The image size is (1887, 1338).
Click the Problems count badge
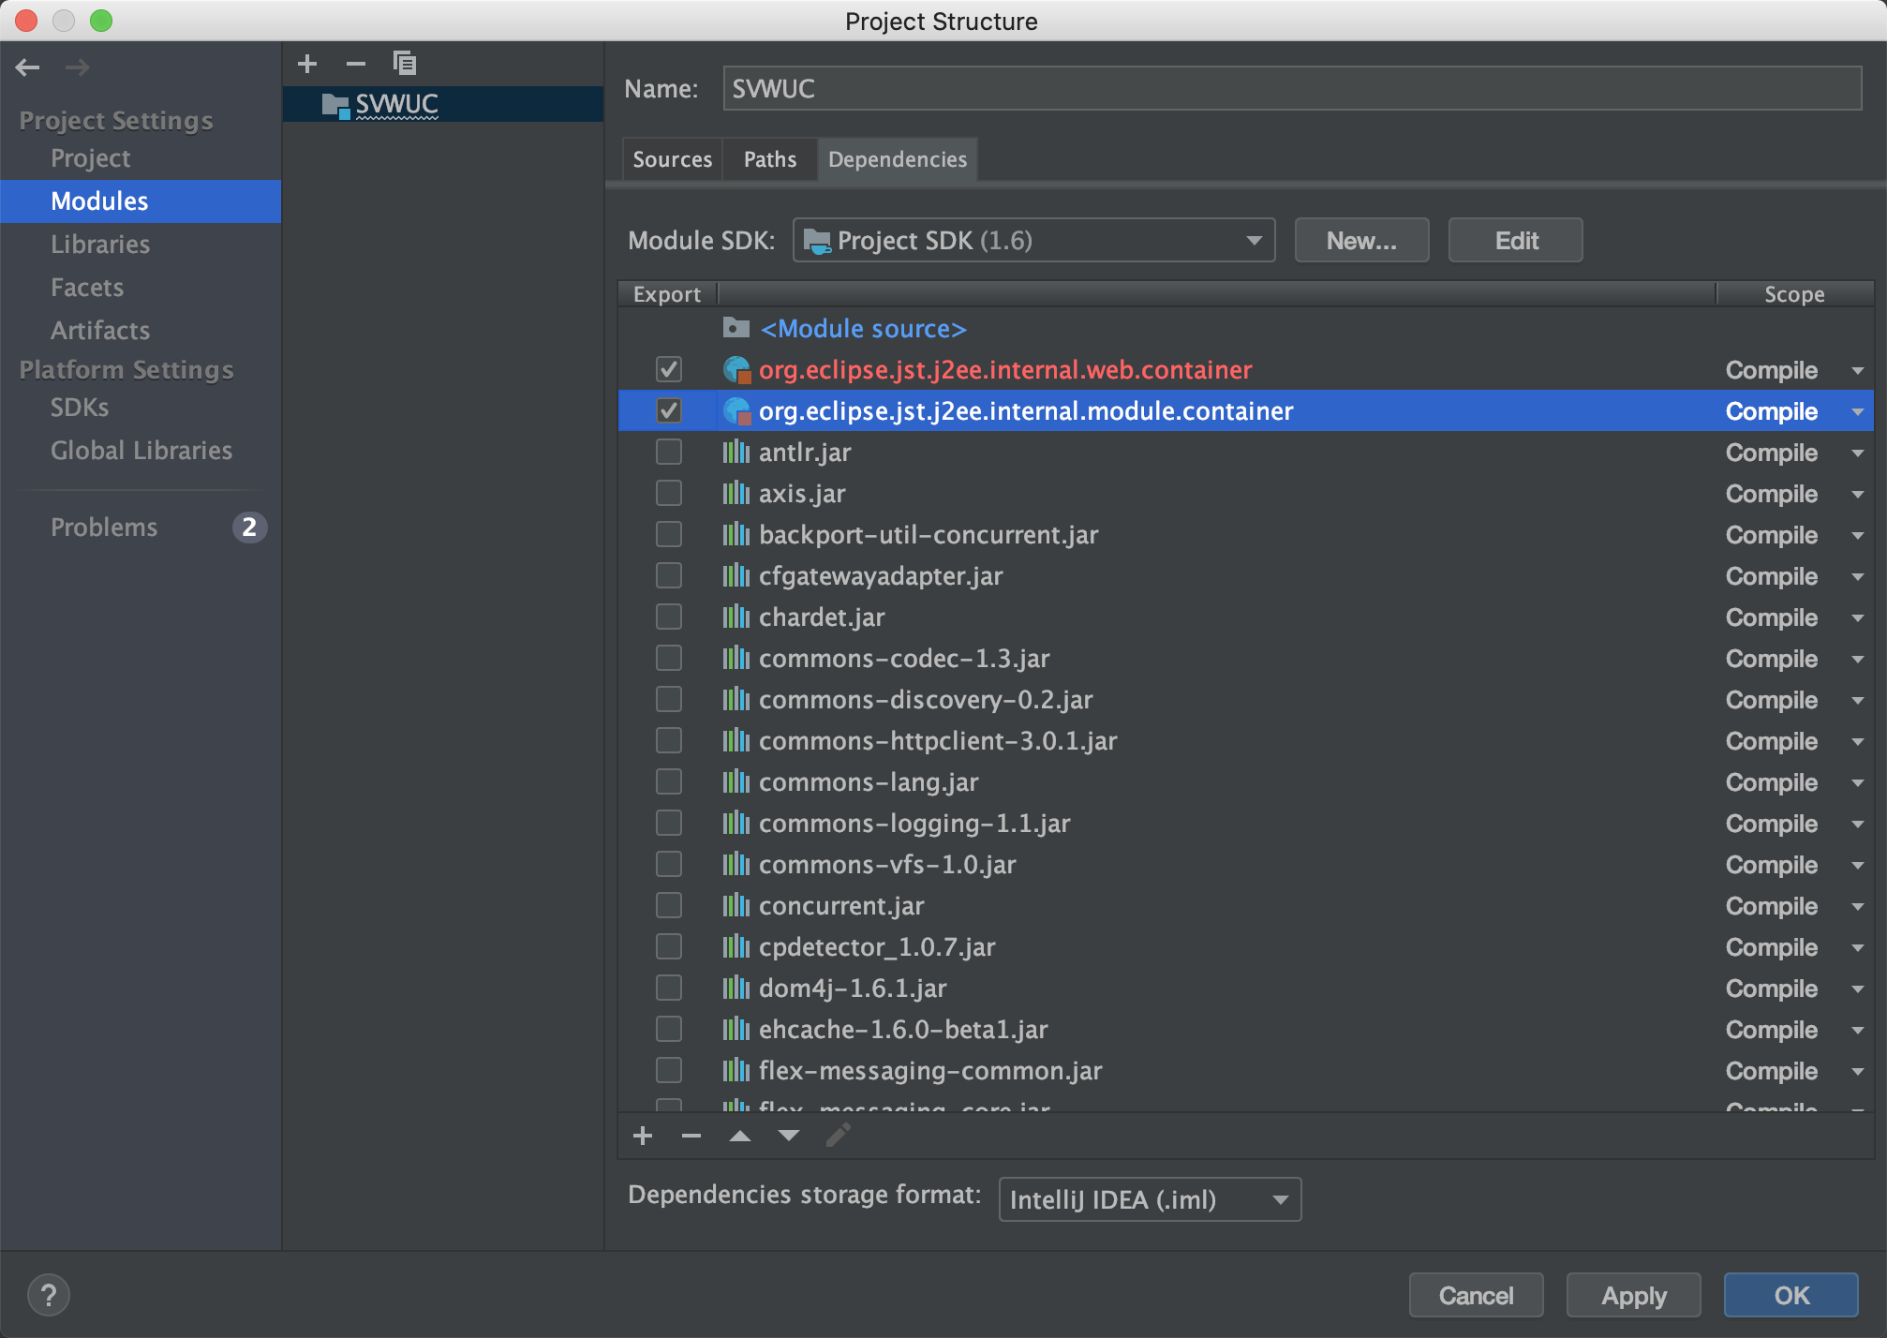249,528
